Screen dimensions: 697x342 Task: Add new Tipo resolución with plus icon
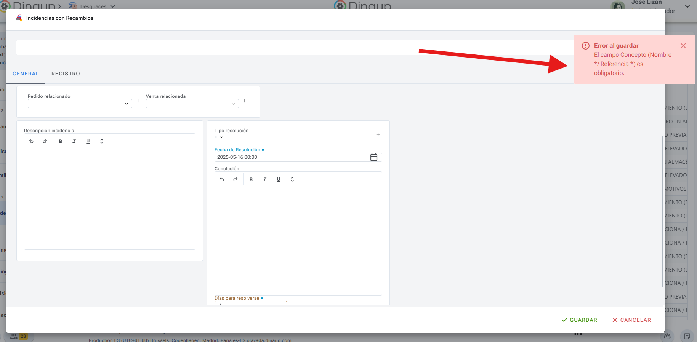tap(378, 134)
